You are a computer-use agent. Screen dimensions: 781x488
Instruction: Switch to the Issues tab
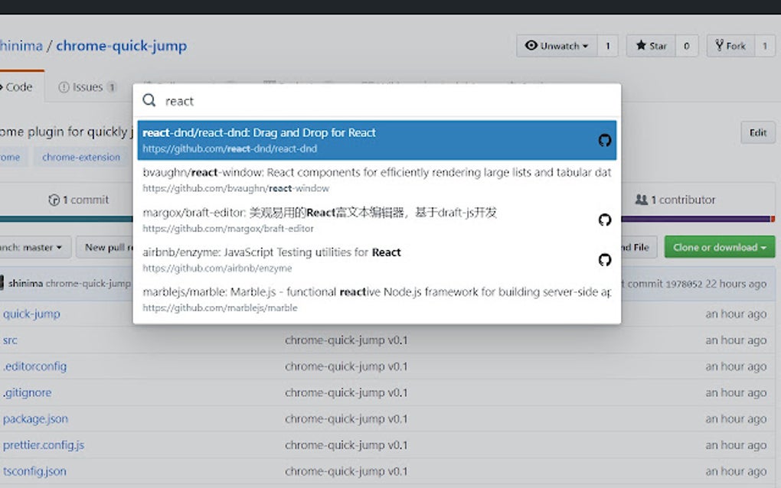tap(84, 86)
